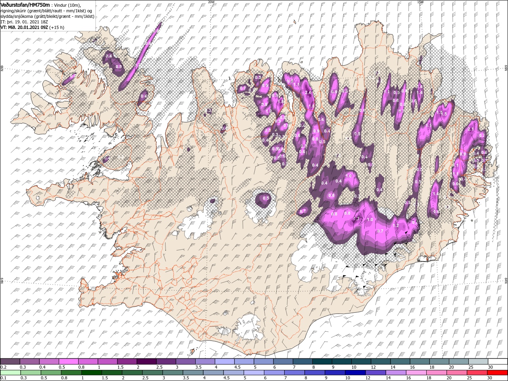Click the dark purple snow swatch labeled 2
This screenshot has width=508, height=381.
[x=146, y=362]
